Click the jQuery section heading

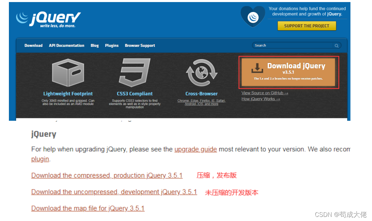tap(44, 134)
